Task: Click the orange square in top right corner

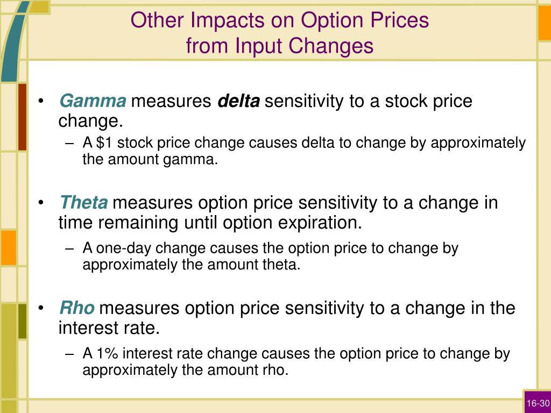Action: coord(545,23)
